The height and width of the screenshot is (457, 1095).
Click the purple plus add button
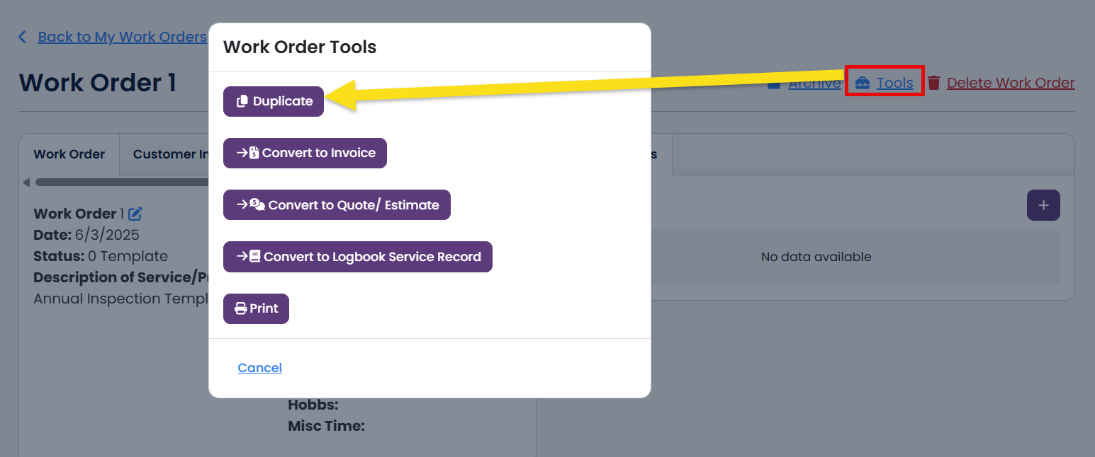click(x=1043, y=205)
